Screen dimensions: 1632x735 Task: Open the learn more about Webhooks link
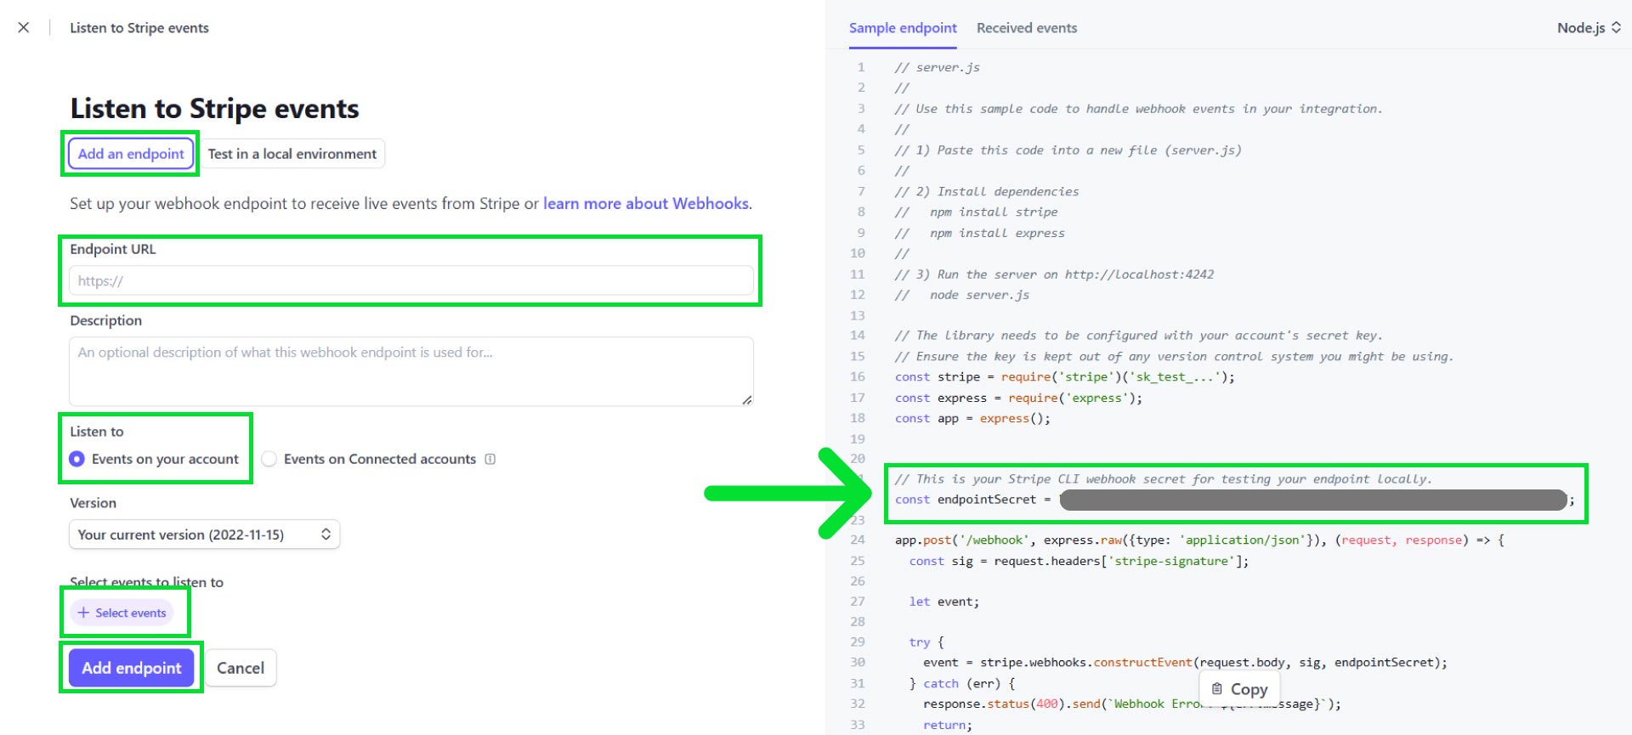[x=646, y=204]
